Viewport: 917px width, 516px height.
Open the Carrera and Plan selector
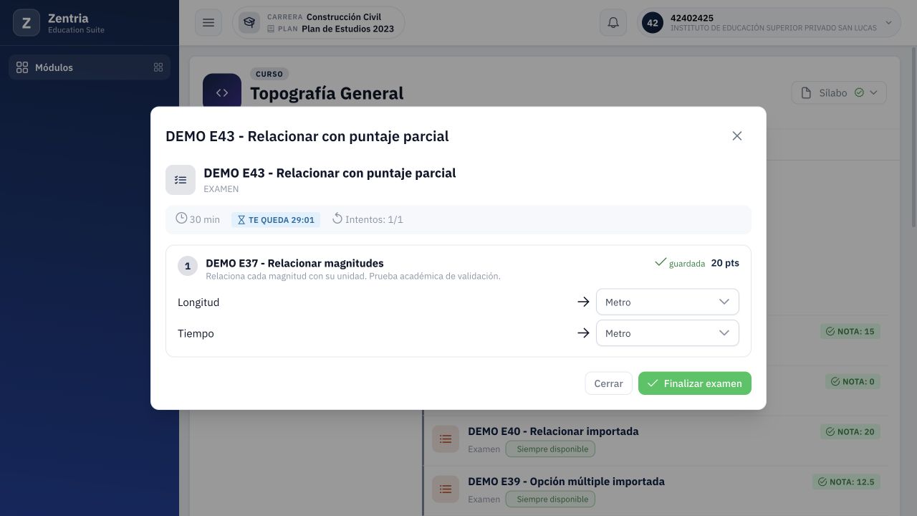pyautogui.click(x=319, y=23)
